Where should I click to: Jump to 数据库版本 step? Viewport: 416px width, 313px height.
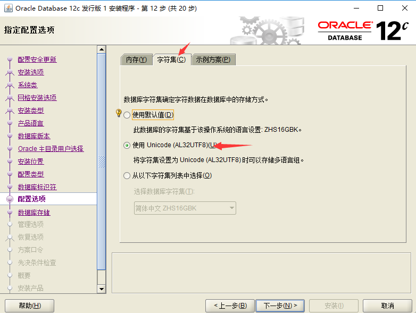point(34,136)
